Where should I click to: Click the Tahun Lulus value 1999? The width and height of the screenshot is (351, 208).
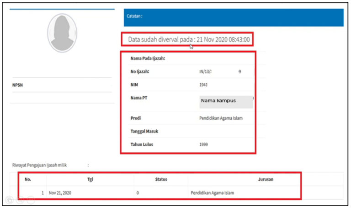204,144
